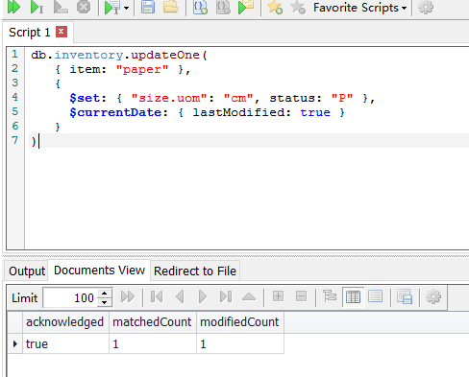Click the export results icon
Image resolution: width=469 pixels, height=377 pixels.
coord(405,296)
